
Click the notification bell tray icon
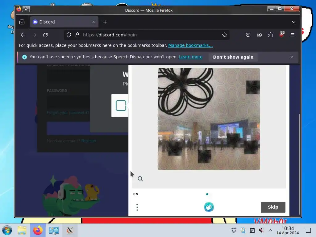234,230
